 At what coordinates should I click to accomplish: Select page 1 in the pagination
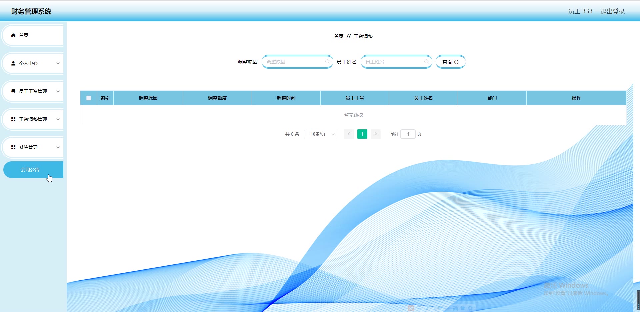tap(362, 134)
